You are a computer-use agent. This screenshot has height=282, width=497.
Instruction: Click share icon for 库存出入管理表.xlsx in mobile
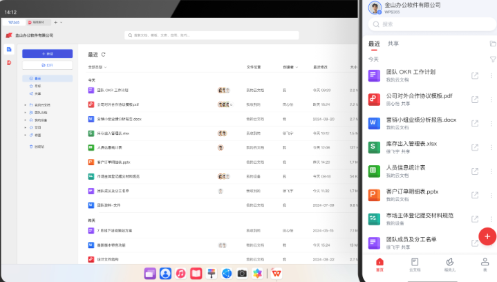click(x=474, y=147)
